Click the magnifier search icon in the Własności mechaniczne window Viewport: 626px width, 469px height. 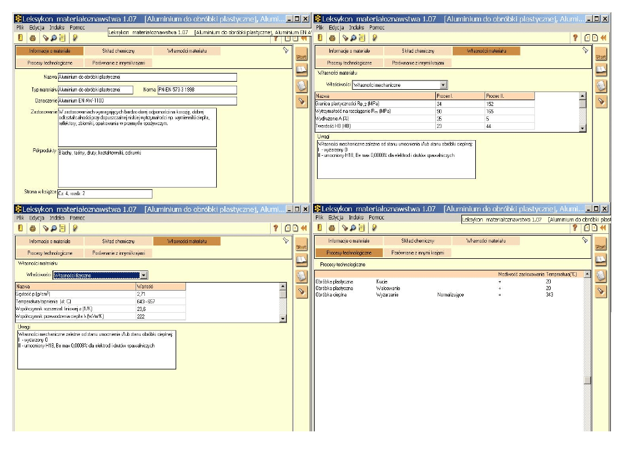pos(352,38)
